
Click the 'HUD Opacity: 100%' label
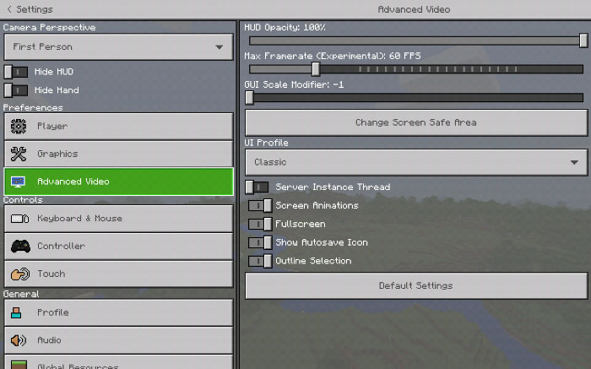285,28
